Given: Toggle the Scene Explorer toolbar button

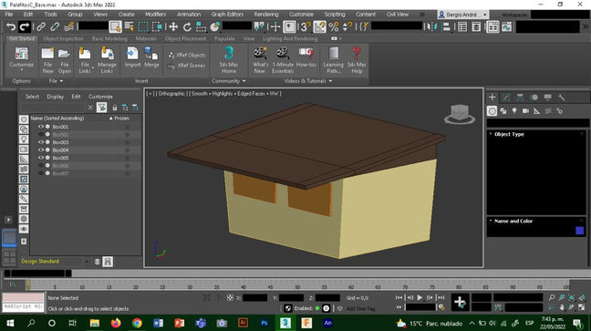Looking at the screenshot, I should point(462,26).
